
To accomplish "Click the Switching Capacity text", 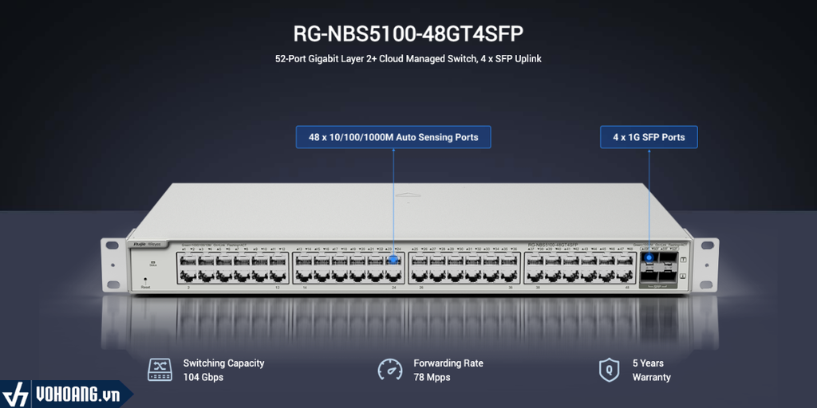I will point(223,363).
